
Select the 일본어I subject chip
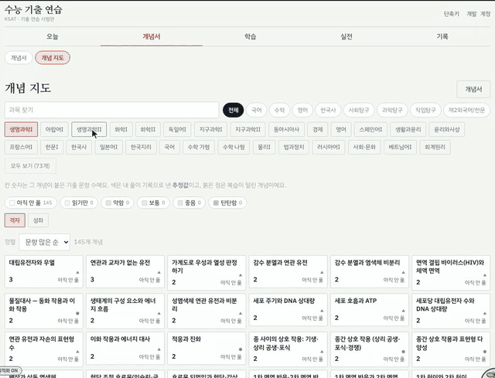pos(109,147)
